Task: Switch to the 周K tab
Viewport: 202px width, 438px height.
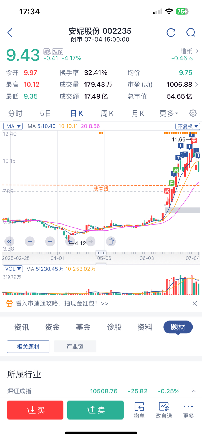Action: 107,114
